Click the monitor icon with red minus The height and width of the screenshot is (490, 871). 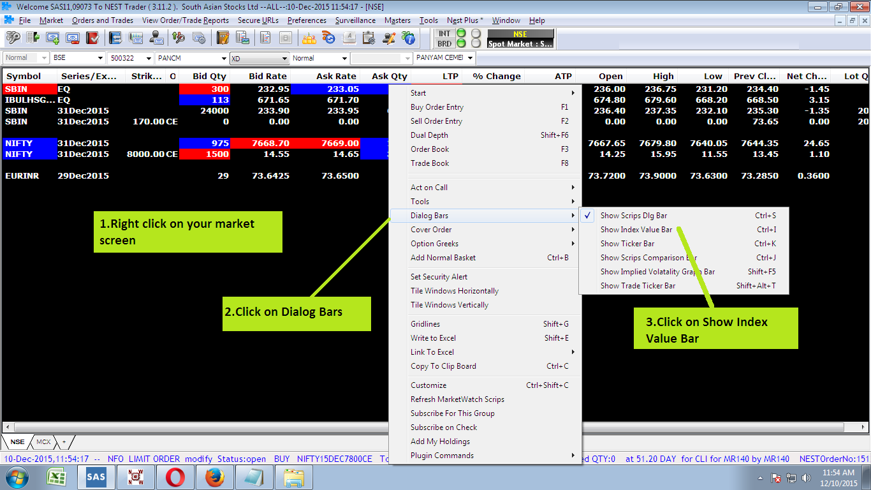coord(73,38)
